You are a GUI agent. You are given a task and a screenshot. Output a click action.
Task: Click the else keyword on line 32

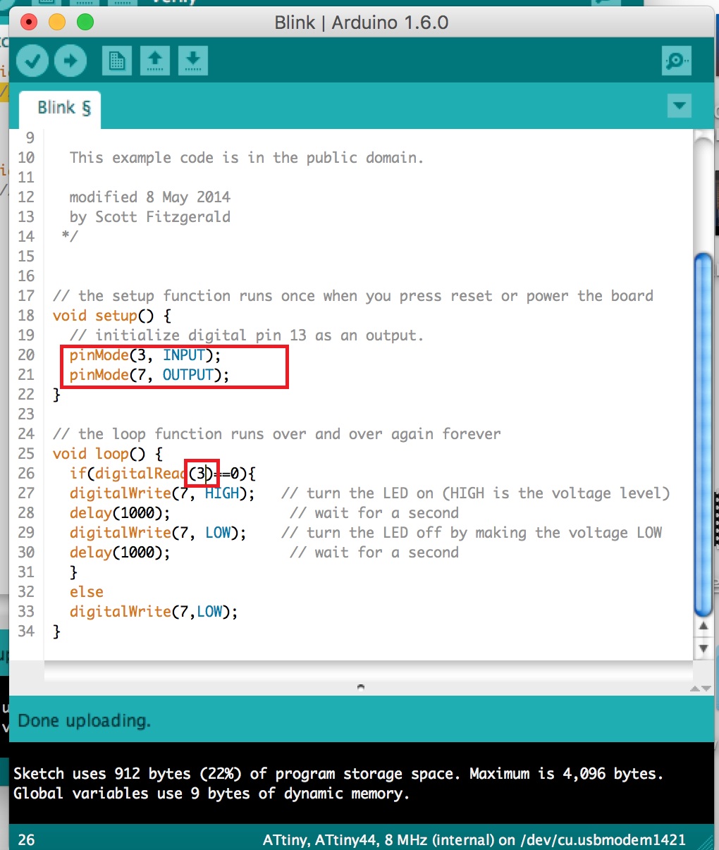click(87, 592)
